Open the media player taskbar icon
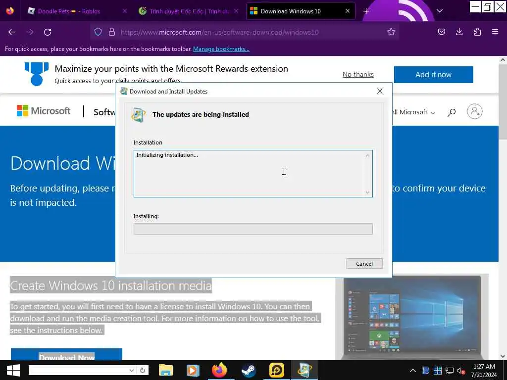Image resolution: width=507 pixels, height=380 pixels. pos(193,370)
